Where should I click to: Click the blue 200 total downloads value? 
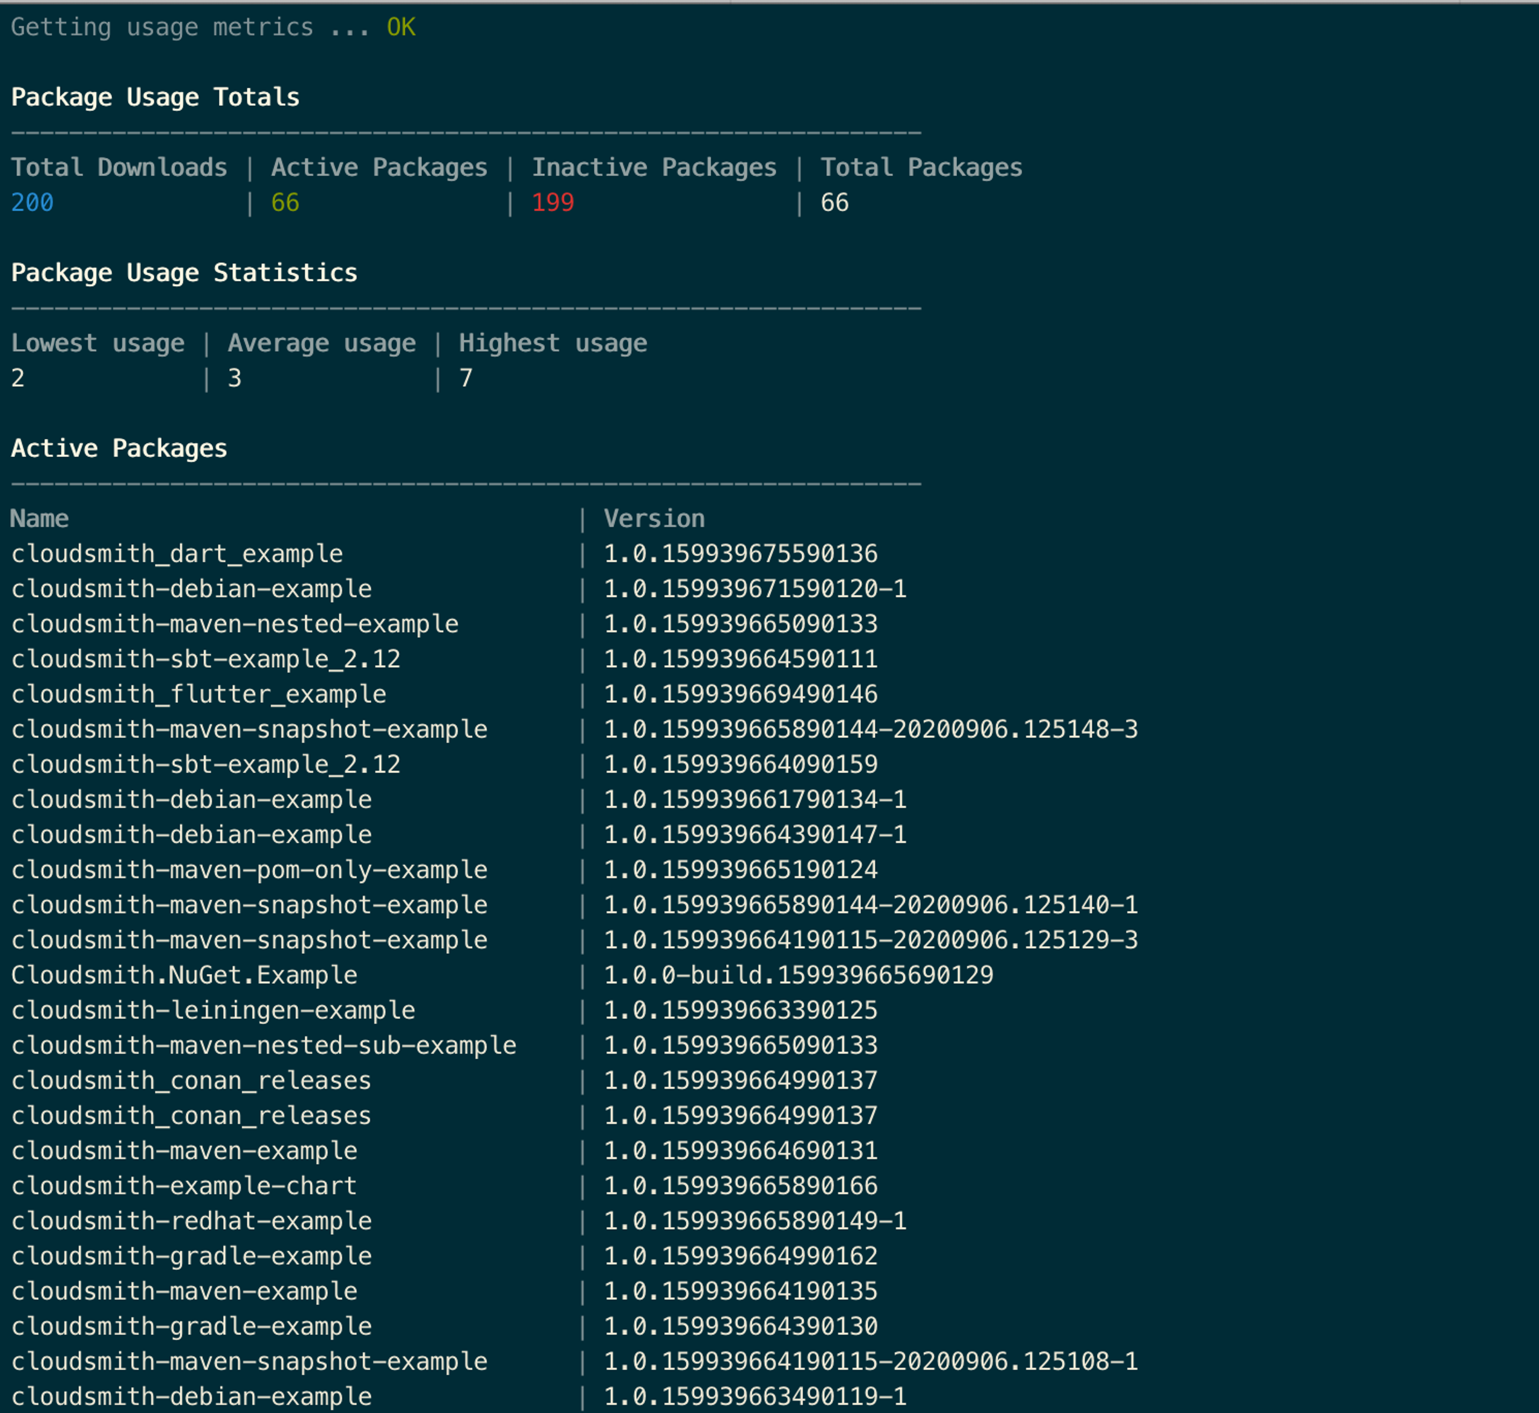coord(32,203)
